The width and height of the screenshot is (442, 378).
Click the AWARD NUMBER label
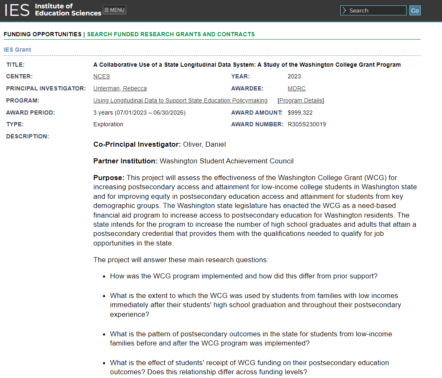click(257, 124)
